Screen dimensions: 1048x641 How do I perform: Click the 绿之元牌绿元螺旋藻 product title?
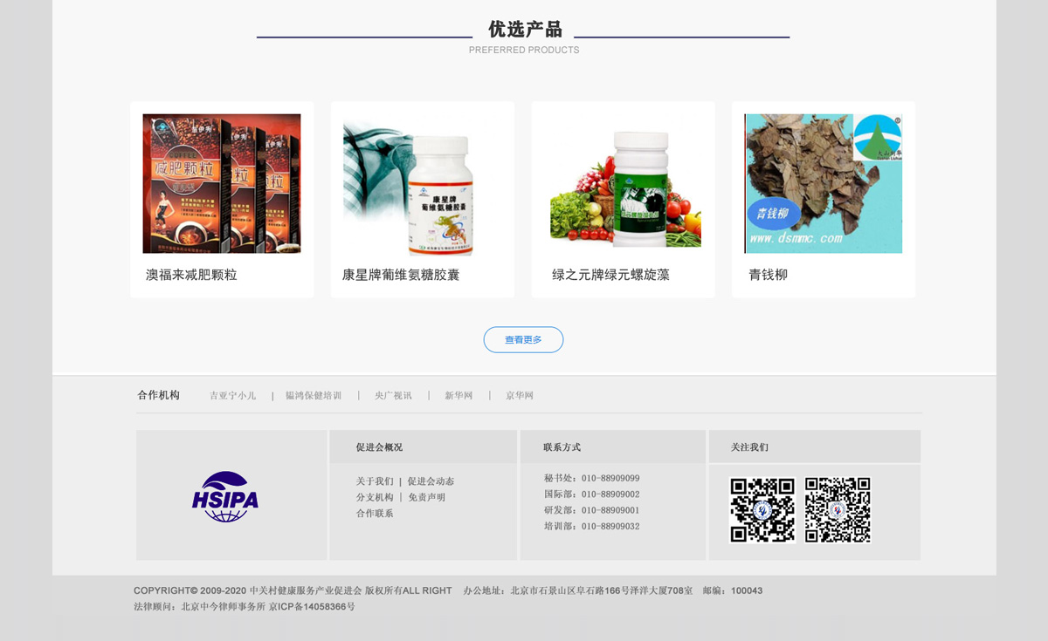coord(610,275)
